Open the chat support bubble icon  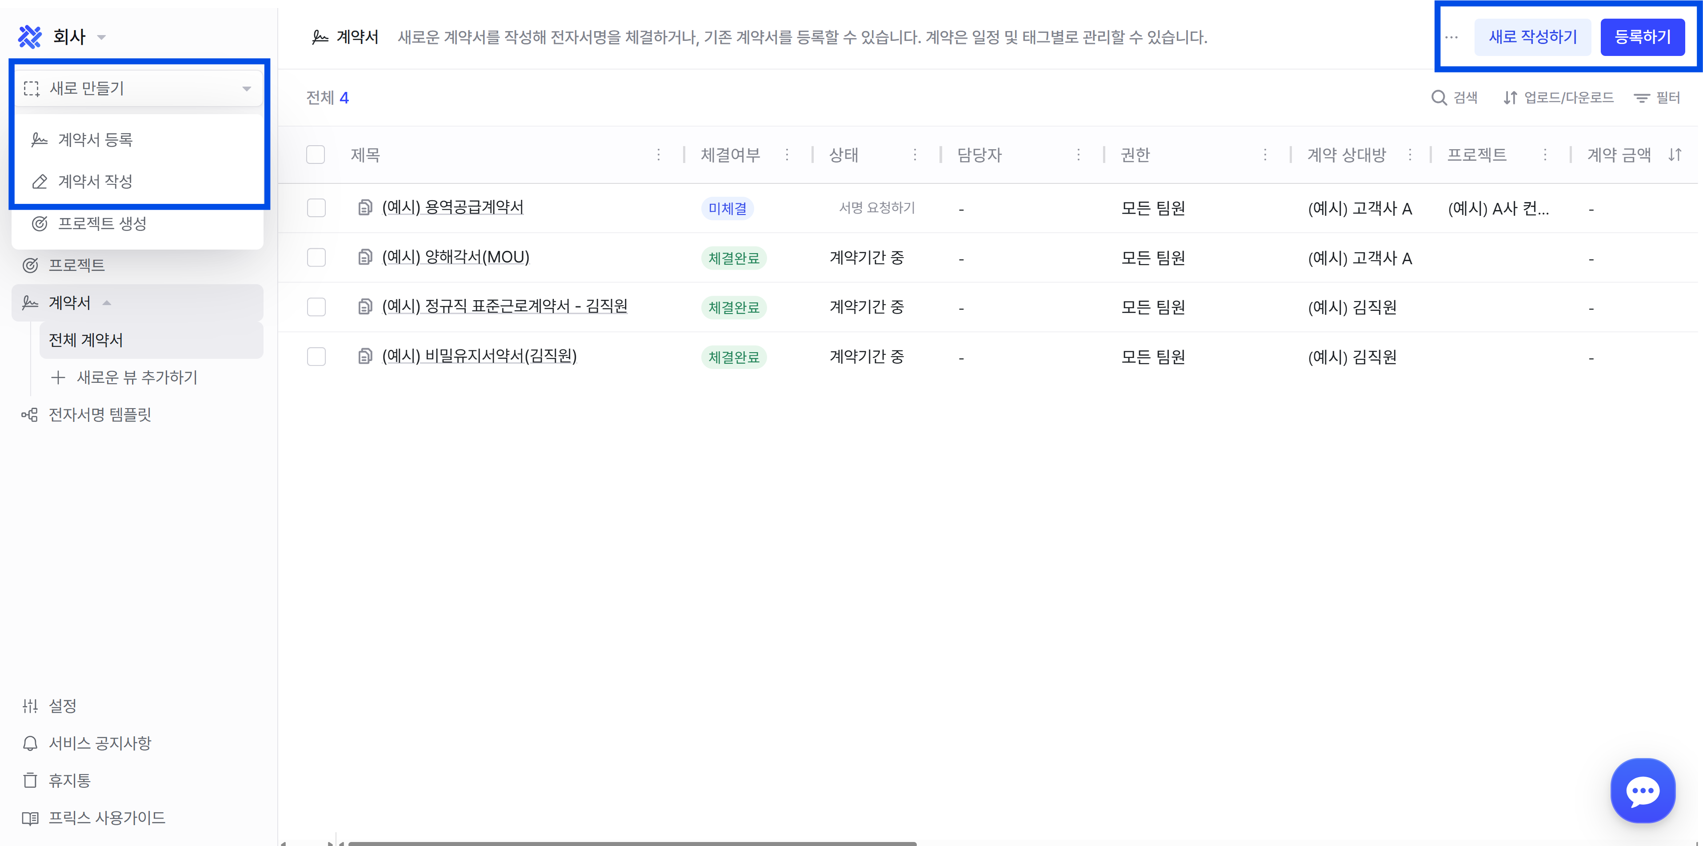tap(1643, 790)
